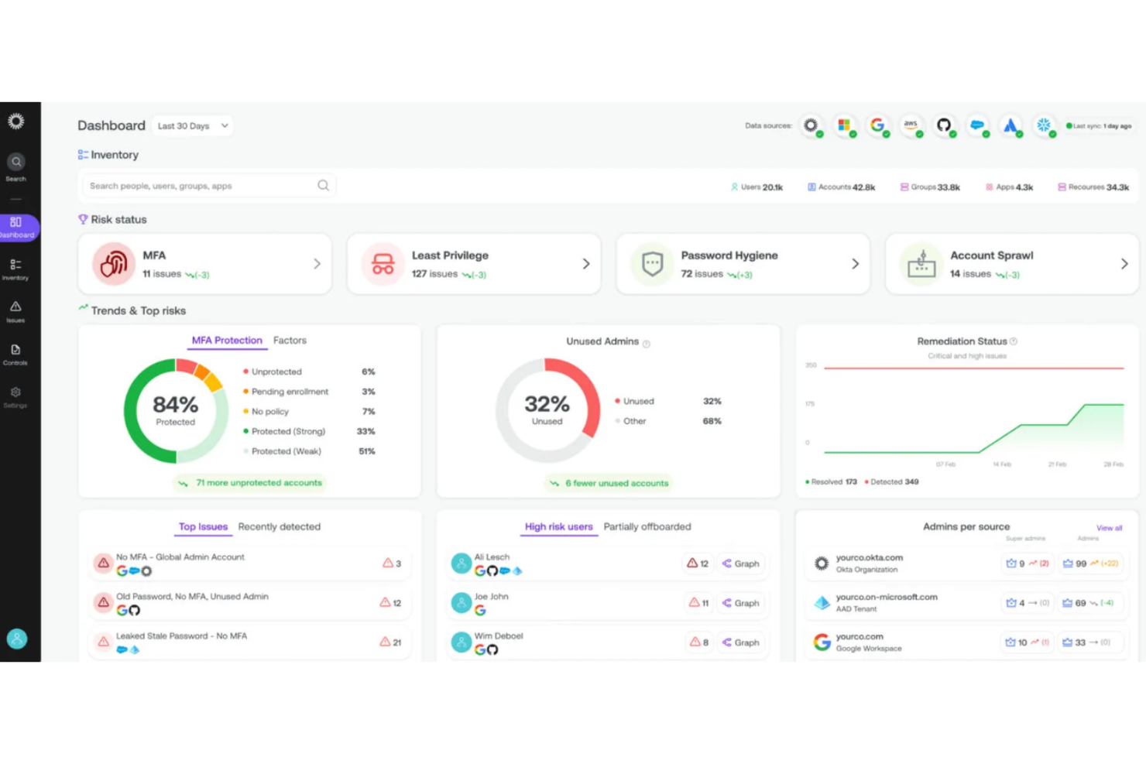Viewport: 1146px width, 764px height.
Task: Select the GitHub data source icon
Action: click(x=945, y=125)
